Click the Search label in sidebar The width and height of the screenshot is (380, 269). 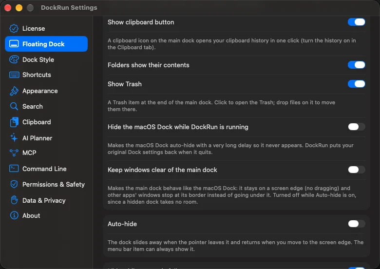pos(33,106)
